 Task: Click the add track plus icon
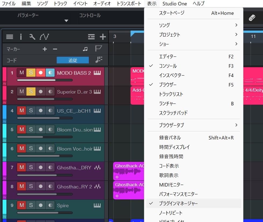[103, 37]
